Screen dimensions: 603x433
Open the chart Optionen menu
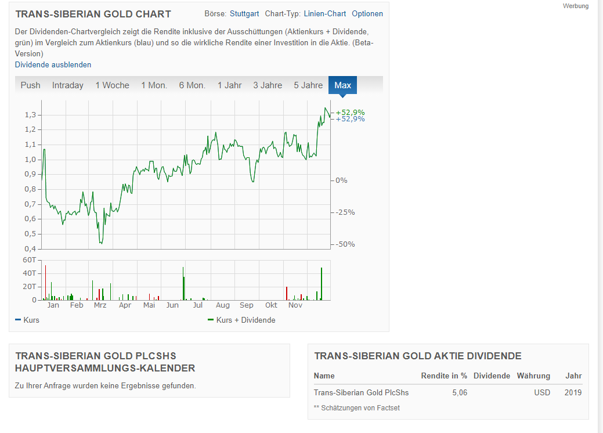click(367, 14)
